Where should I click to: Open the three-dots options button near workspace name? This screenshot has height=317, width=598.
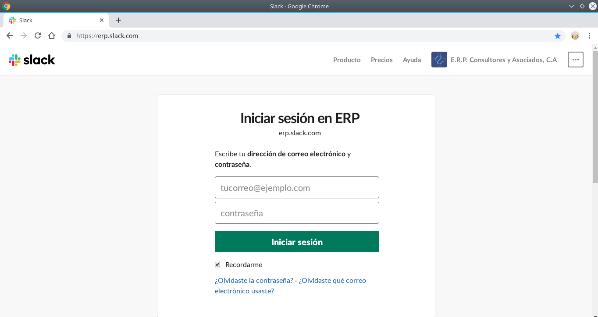click(575, 60)
